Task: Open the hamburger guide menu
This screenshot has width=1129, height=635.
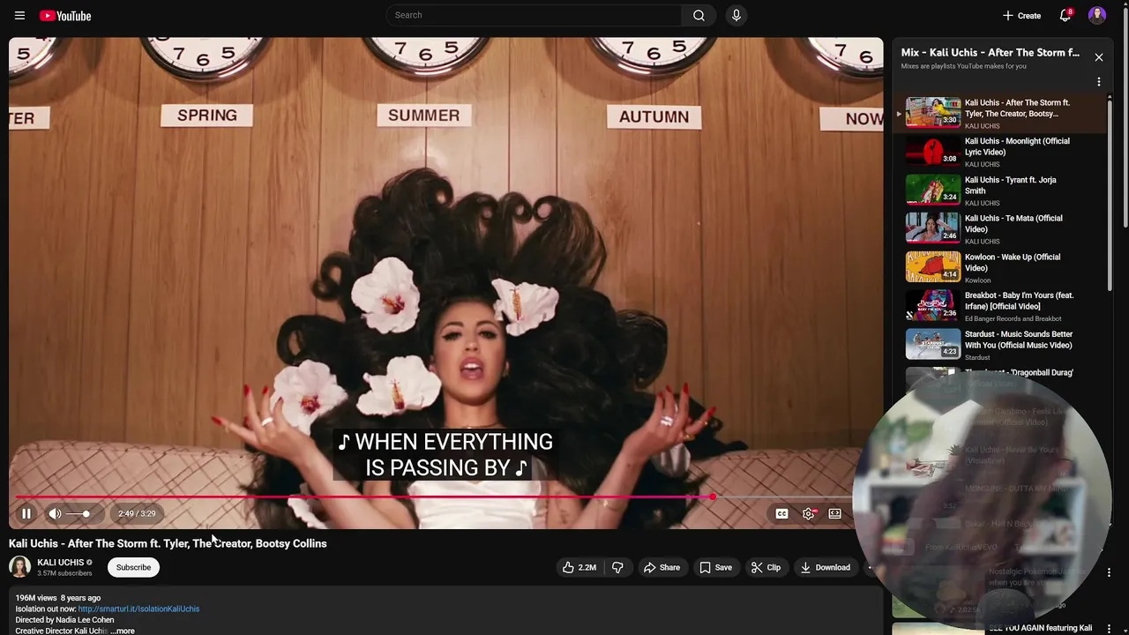Action: click(x=19, y=15)
